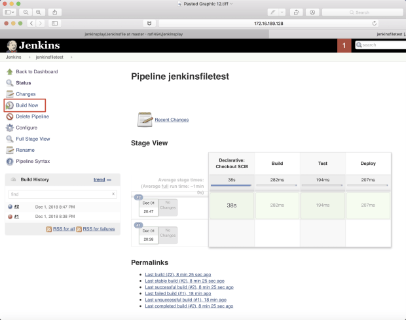Image resolution: width=406 pixels, height=320 pixels.
Task: Click the Safari forward arrow
Action: click(40, 24)
